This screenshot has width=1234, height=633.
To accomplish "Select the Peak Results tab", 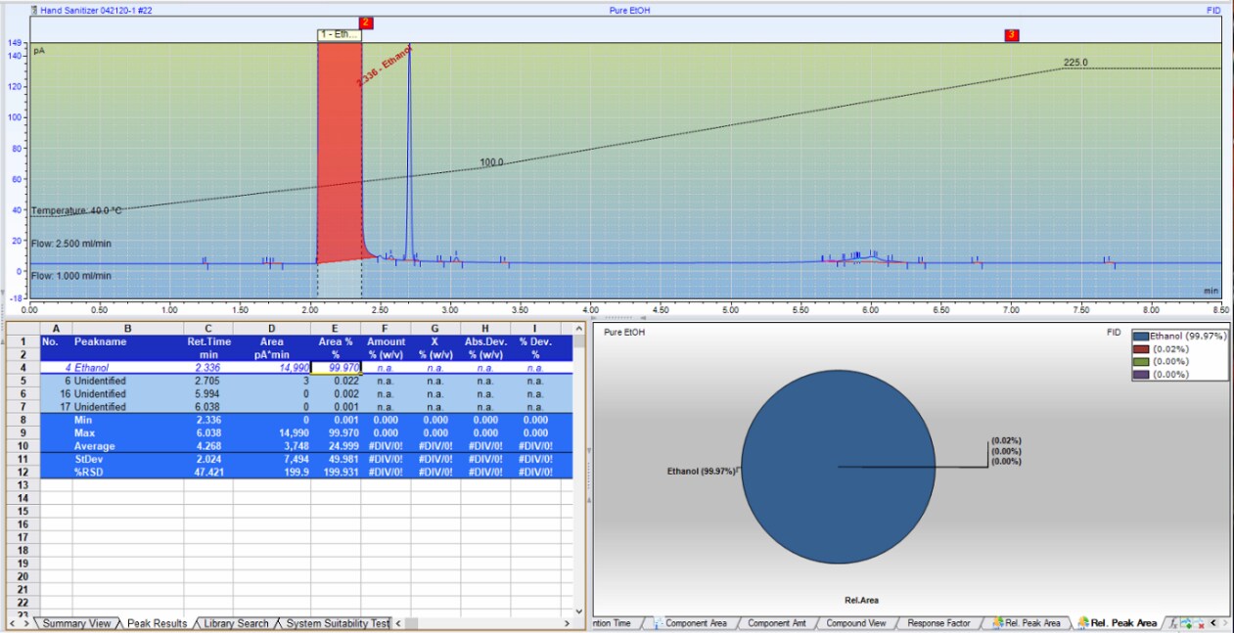I will coord(157,623).
